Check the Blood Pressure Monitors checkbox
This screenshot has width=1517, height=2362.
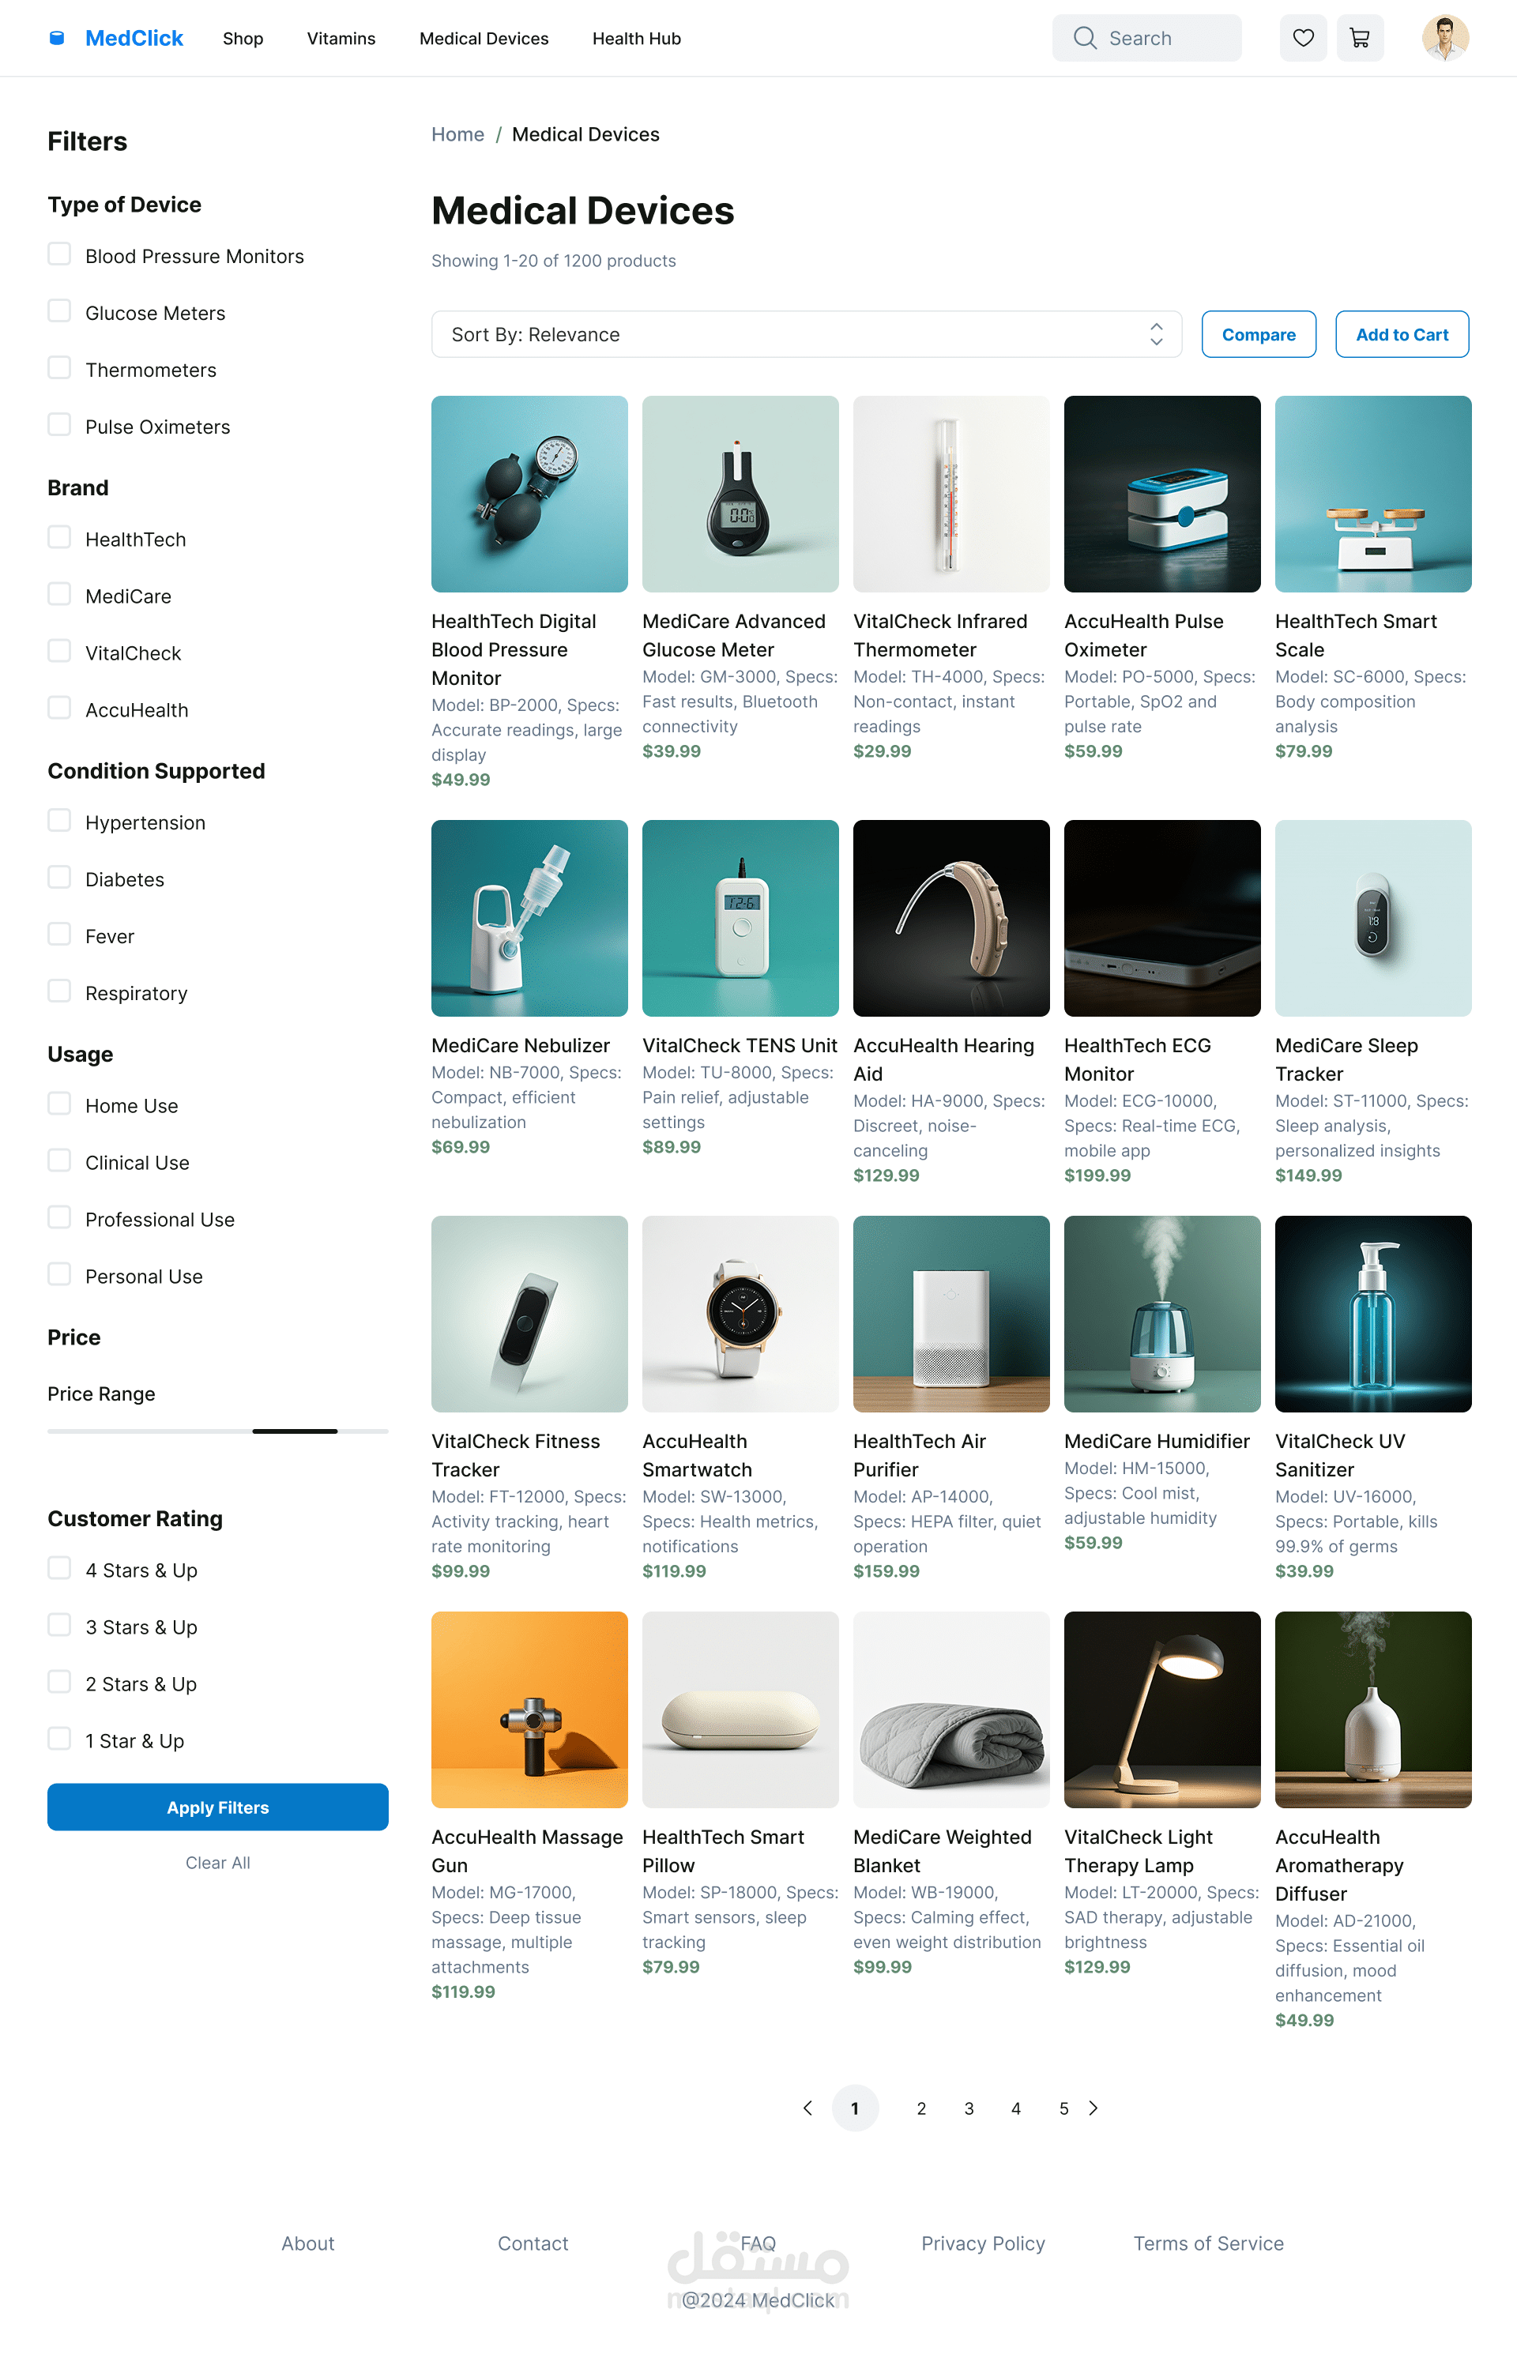point(59,255)
